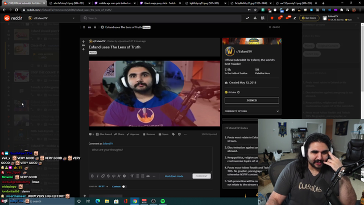The image size is (364, 205).
Task: Click the EsfandTV username link above comment box
Action: point(107,143)
